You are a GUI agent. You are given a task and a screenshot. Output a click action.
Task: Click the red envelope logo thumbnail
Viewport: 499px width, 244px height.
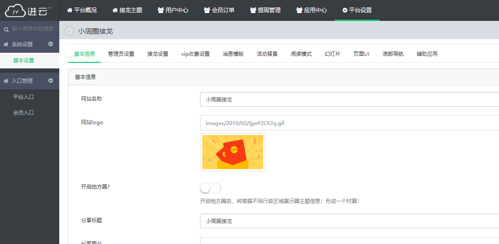tap(233, 152)
